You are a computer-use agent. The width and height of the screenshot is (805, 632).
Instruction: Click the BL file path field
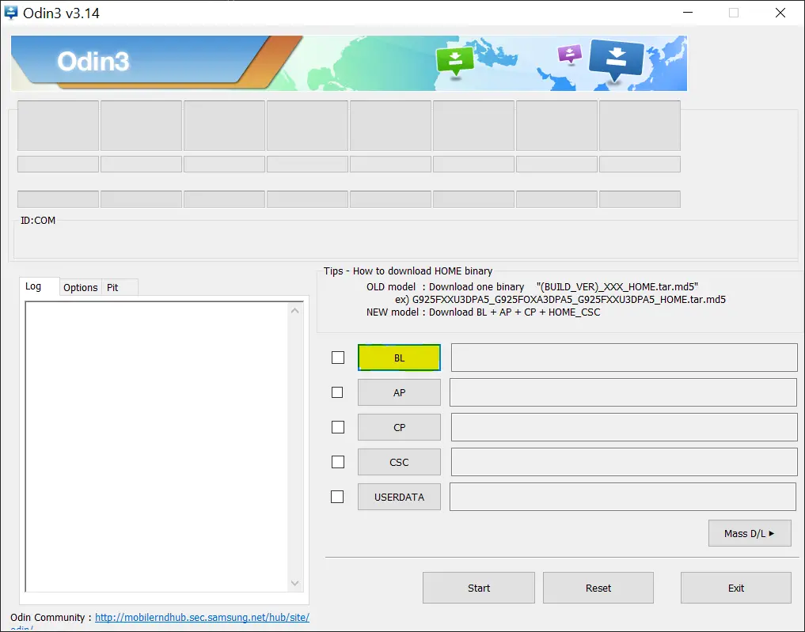[624, 358]
